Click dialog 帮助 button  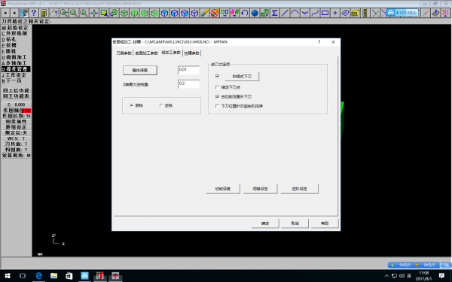tap(325, 223)
